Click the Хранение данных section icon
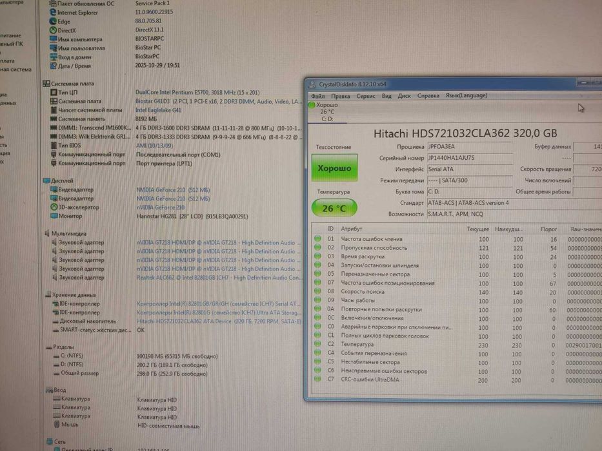 coord(48,294)
